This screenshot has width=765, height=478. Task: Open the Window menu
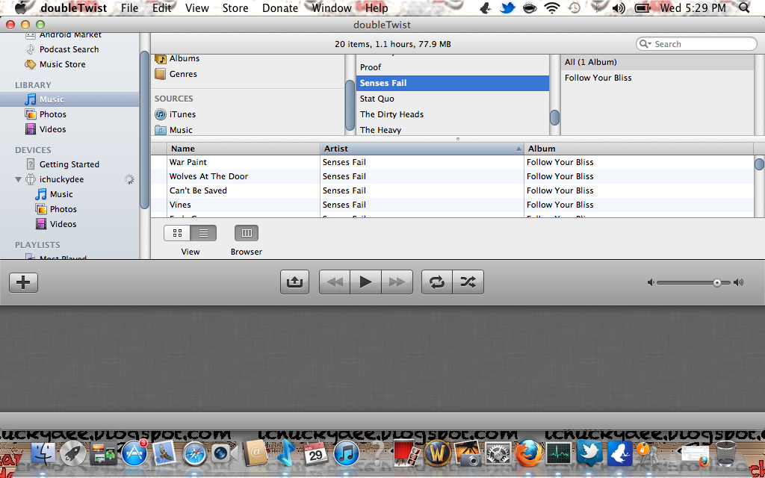tap(332, 7)
